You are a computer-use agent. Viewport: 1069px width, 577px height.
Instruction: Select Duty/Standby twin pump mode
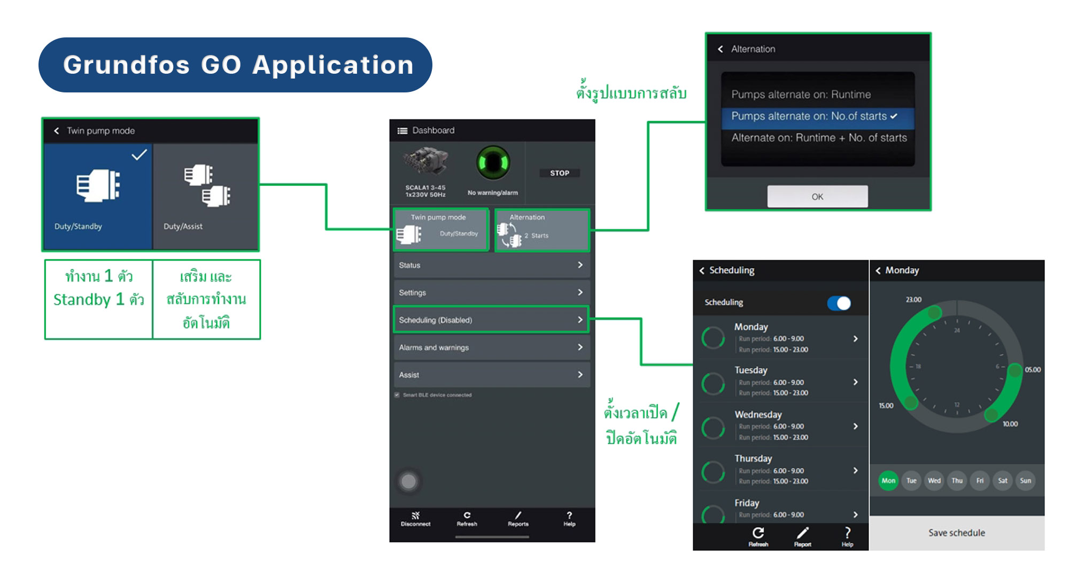pyautogui.click(x=98, y=196)
